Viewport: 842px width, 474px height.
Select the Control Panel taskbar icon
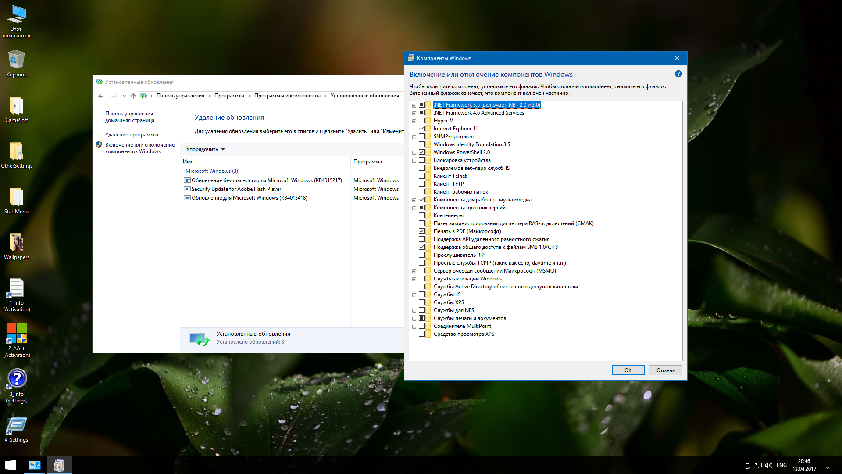[x=34, y=465]
